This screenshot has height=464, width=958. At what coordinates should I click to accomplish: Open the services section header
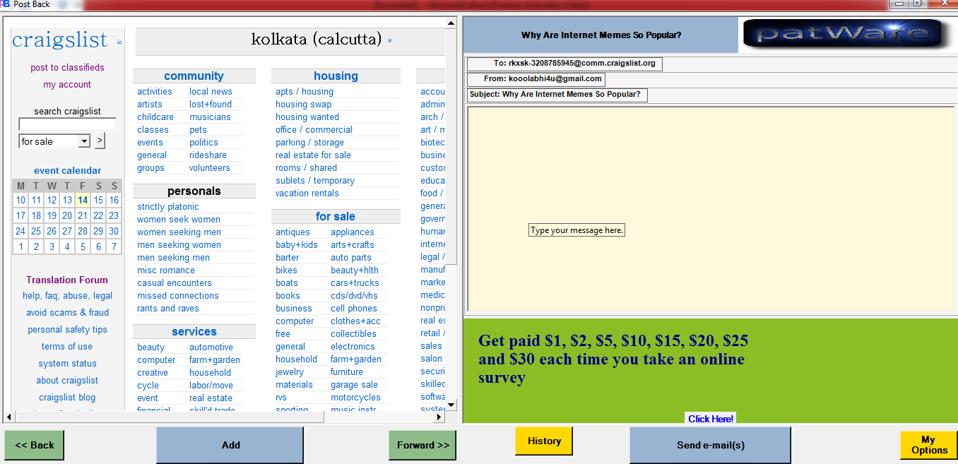pos(194,331)
